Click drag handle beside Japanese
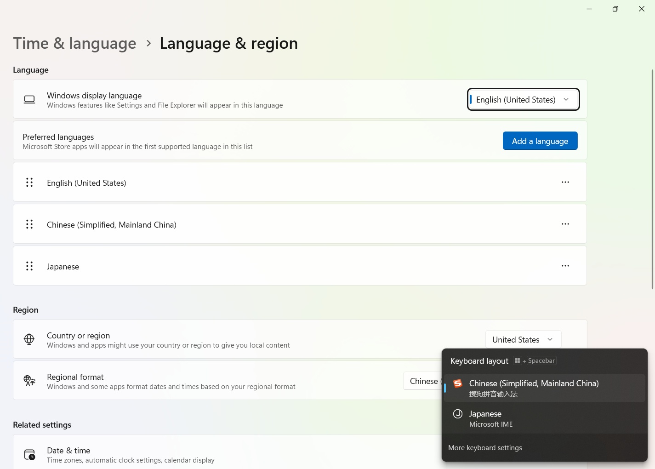Viewport: 655px width, 469px height. click(29, 266)
